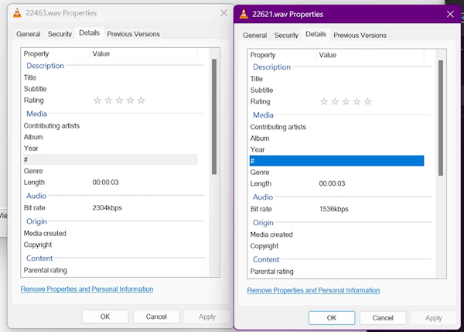Select Parental rating row in 22463.wav window
This screenshot has width=464, height=332.
[111, 270]
